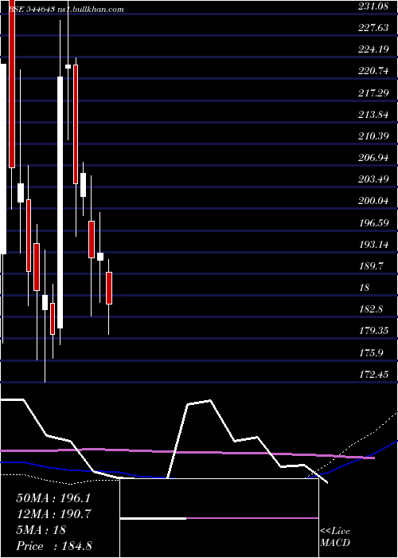Pick the 217.29 axis value
This screenshot has width=398, height=558.
coord(373,92)
